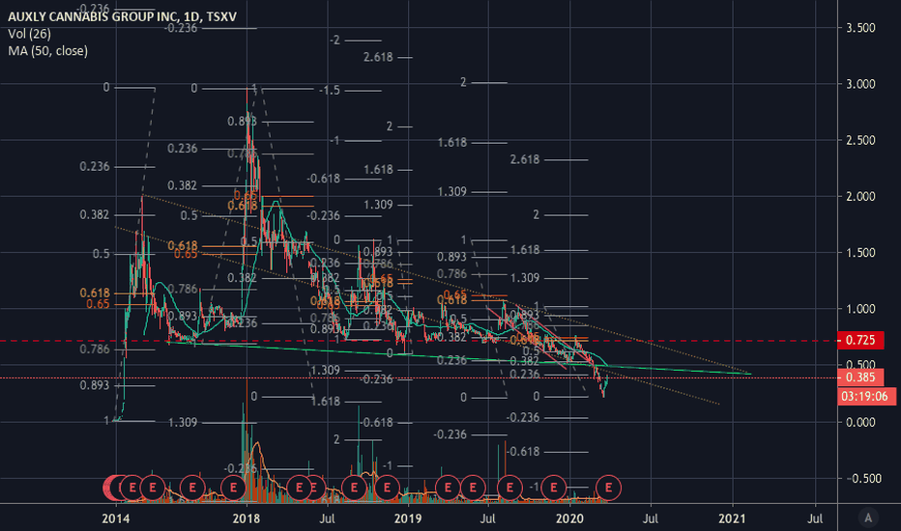This screenshot has height=531, width=901.
Task: Click the 2021 time axis label
Action: pos(732,519)
